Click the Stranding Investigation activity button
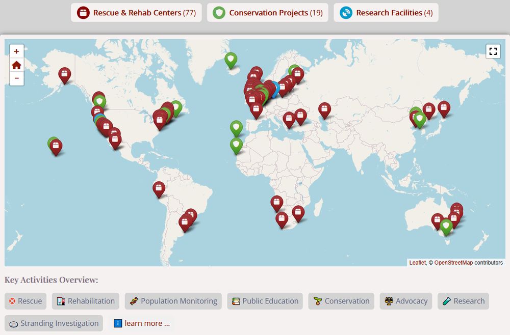Viewport: 510px width, 335px height. 53,323
